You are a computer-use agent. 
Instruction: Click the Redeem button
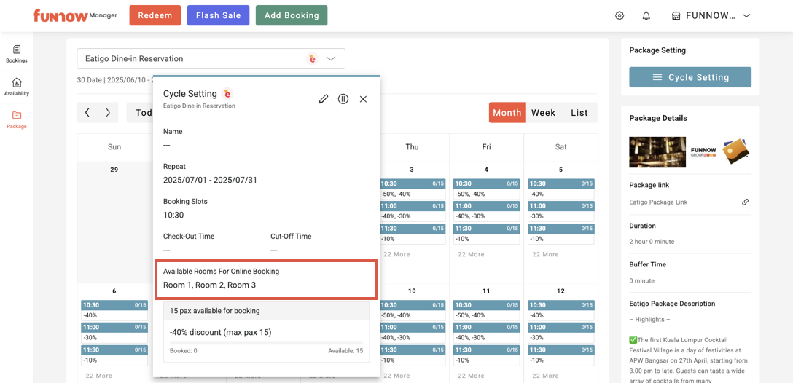(155, 16)
